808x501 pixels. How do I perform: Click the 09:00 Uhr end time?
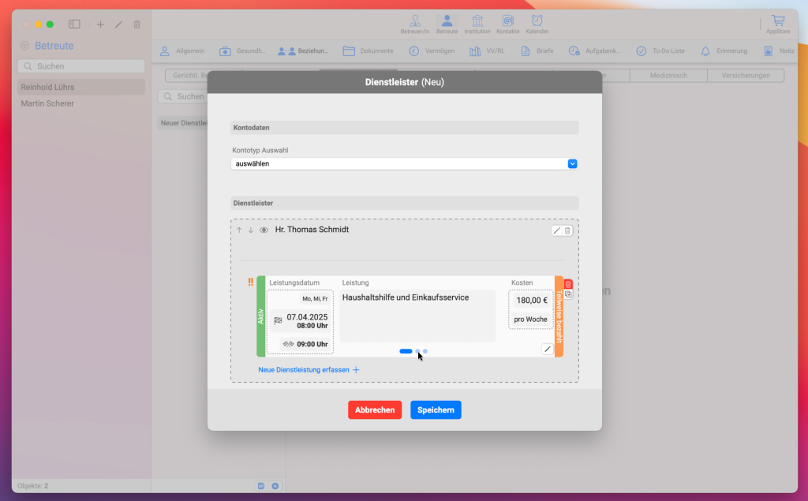coord(312,344)
